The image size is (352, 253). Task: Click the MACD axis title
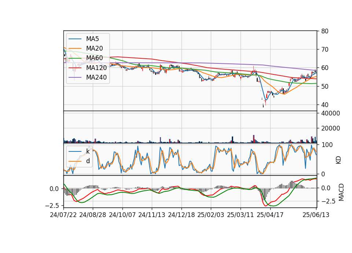(x=341, y=192)
